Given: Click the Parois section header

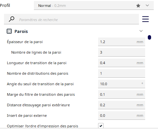Looking at the screenshot, I should 75,31.
